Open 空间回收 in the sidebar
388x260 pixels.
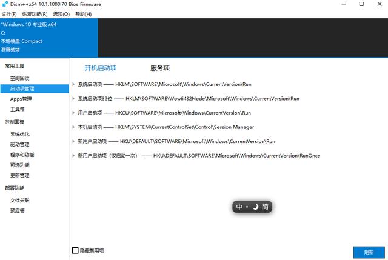[20, 78]
